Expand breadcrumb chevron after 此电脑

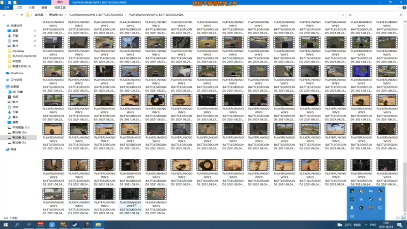tap(46, 15)
